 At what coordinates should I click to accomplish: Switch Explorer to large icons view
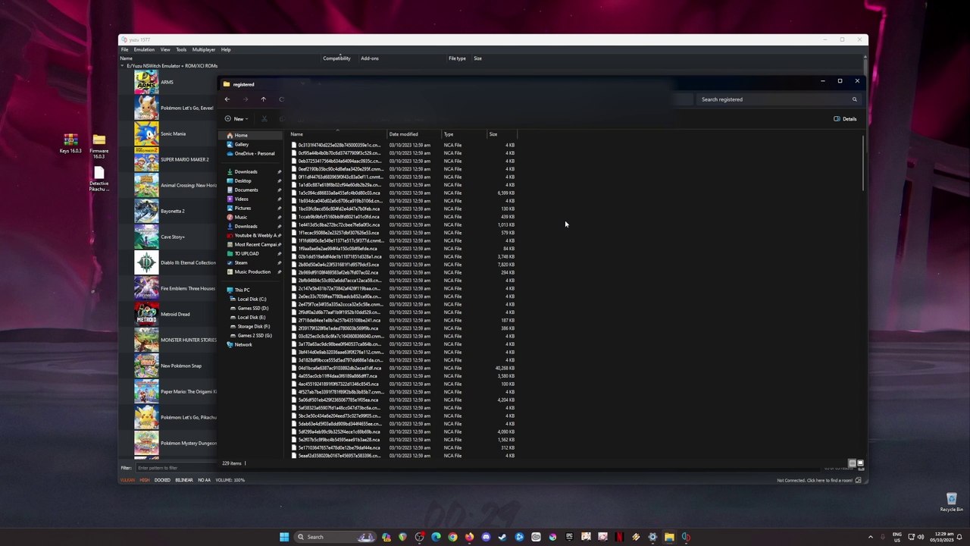[x=860, y=463]
